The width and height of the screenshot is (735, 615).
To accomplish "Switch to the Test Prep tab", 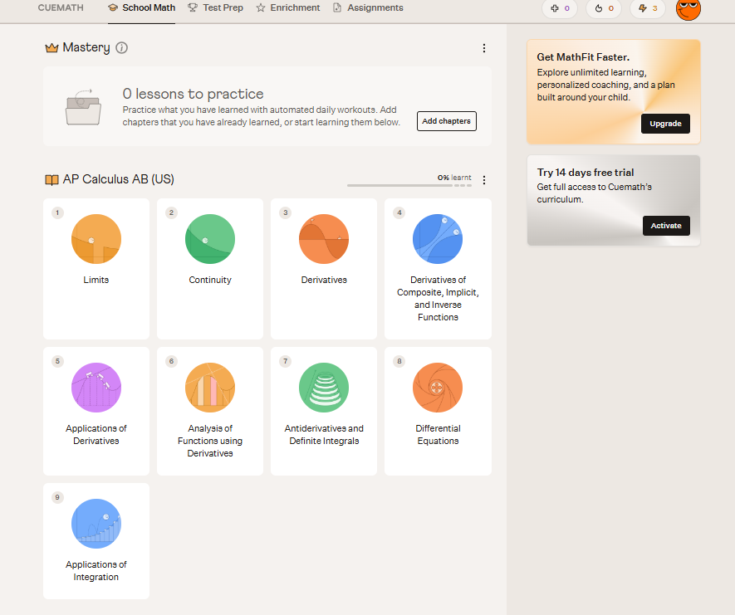I will pyautogui.click(x=216, y=8).
